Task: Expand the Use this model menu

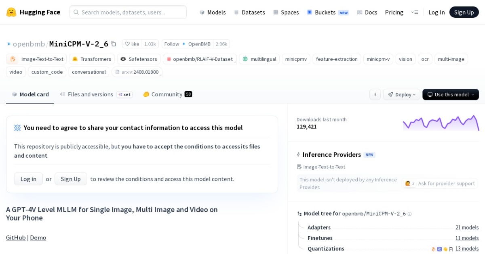Action: pos(450,94)
